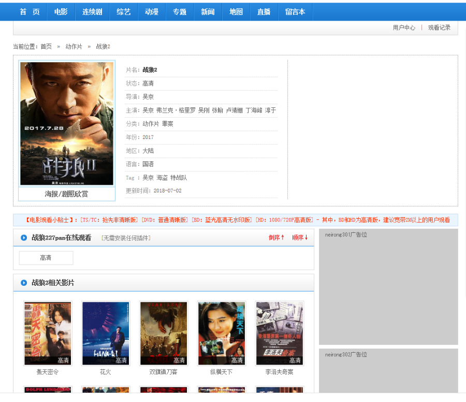Click actor 张翰 in the cast list
Viewport: 466px width, 402px height.
(217, 110)
